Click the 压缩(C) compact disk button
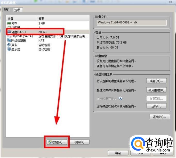Viewport: 176px width, 158px height. (x=156, y=106)
